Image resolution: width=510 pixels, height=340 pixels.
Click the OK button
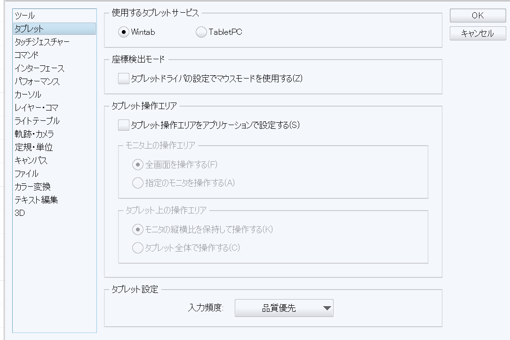[x=478, y=15]
